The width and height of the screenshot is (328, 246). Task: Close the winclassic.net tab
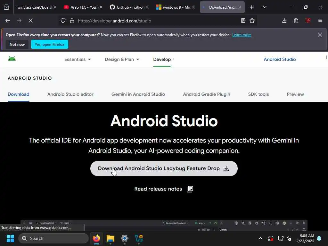55,7
